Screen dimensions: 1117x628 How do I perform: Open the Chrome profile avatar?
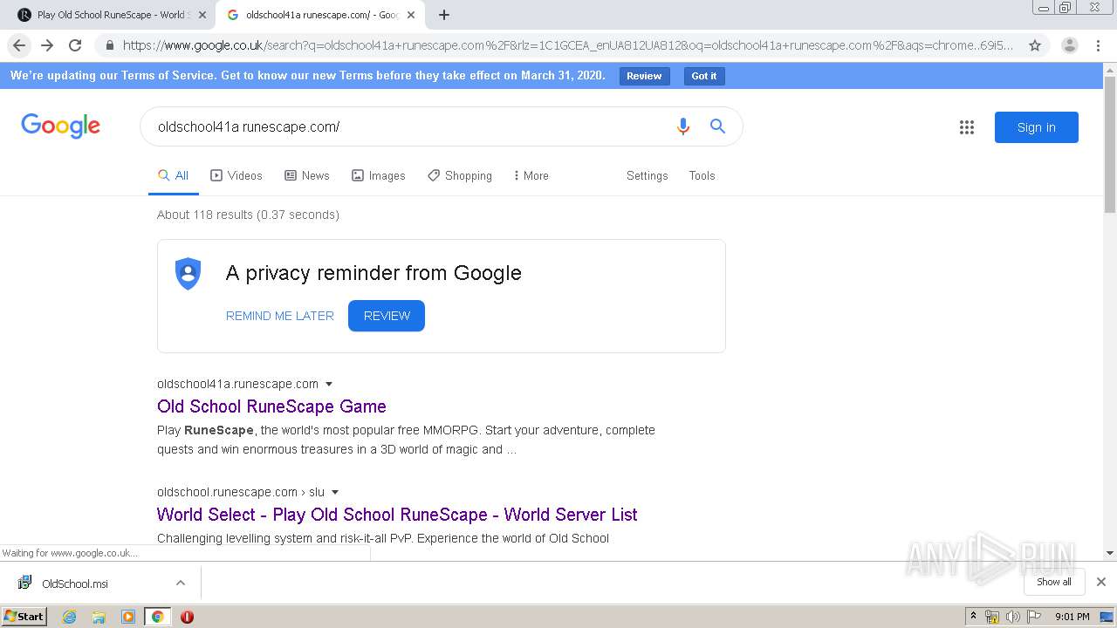pyautogui.click(x=1070, y=45)
